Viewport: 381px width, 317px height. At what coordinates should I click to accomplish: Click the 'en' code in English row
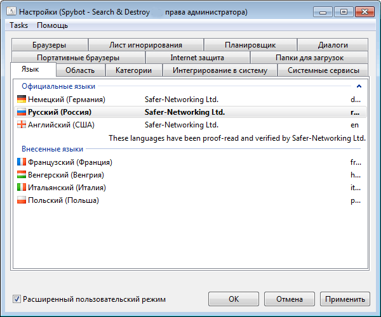click(x=354, y=125)
